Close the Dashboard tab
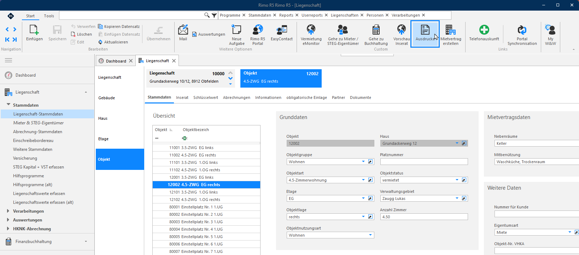The height and width of the screenshot is (255, 579). [x=131, y=61]
